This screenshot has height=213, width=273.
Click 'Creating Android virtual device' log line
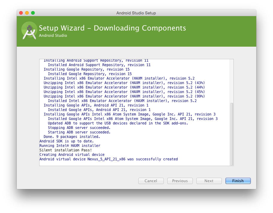coord(72,155)
